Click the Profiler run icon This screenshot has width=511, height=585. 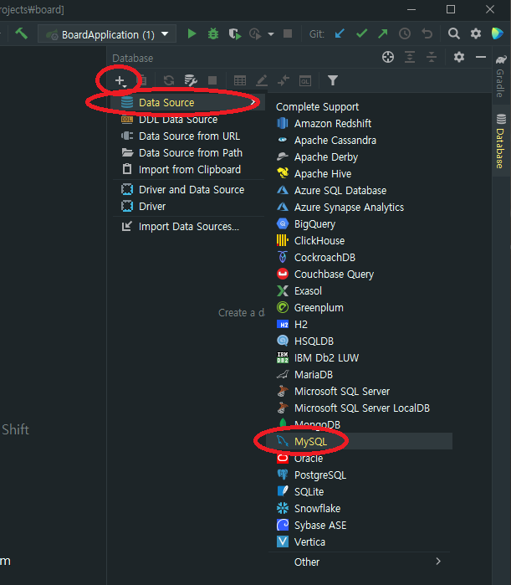(x=255, y=34)
